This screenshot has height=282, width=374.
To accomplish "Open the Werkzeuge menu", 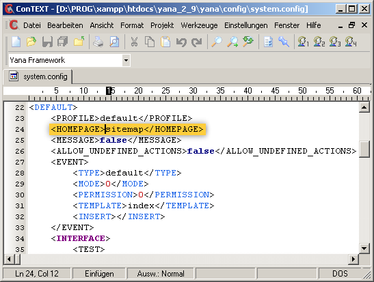I will (x=199, y=25).
